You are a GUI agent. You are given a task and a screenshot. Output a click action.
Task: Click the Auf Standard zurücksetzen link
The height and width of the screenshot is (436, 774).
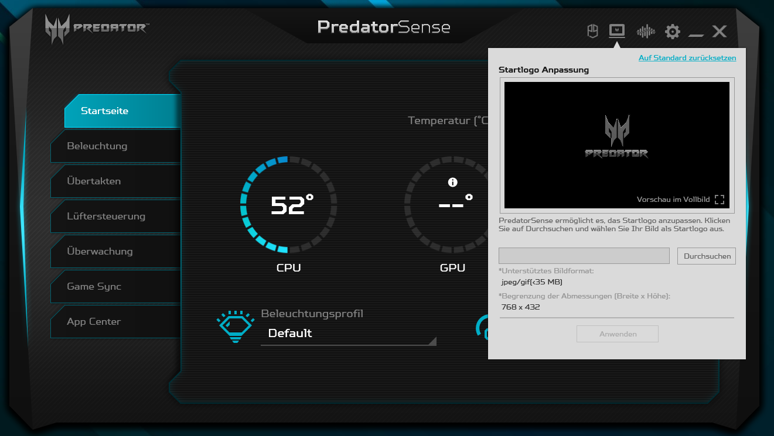(687, 58)
